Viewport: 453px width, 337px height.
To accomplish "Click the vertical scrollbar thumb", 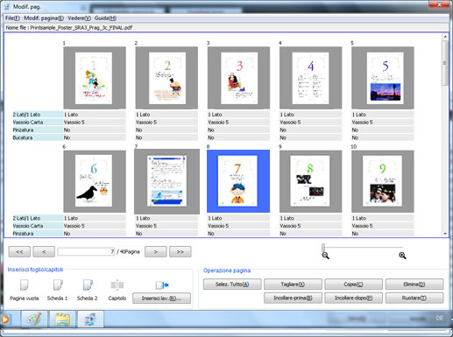I will 445,63.
